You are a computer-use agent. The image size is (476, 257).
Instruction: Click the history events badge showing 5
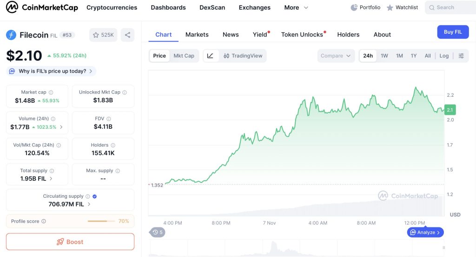click(x=157, y=232)
